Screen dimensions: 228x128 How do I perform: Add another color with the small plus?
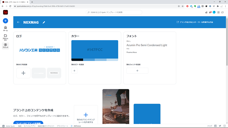point(74,71)
